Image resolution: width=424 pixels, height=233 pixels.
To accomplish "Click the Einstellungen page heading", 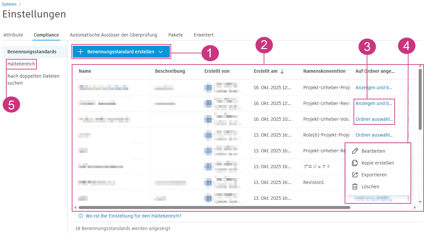I will (34, 14).
